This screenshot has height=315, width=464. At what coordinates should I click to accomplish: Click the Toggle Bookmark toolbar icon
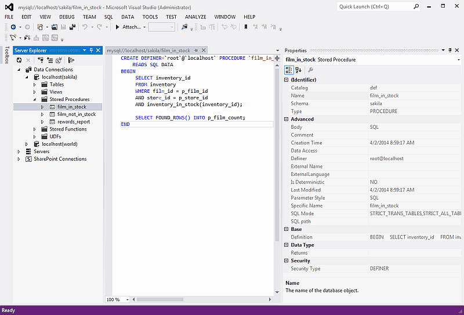(x=245, y=27)
